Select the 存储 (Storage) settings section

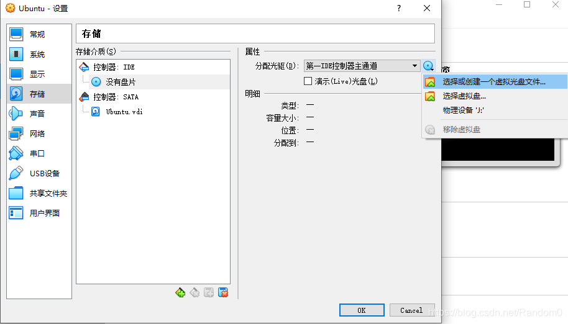click(x=39, y=94)
